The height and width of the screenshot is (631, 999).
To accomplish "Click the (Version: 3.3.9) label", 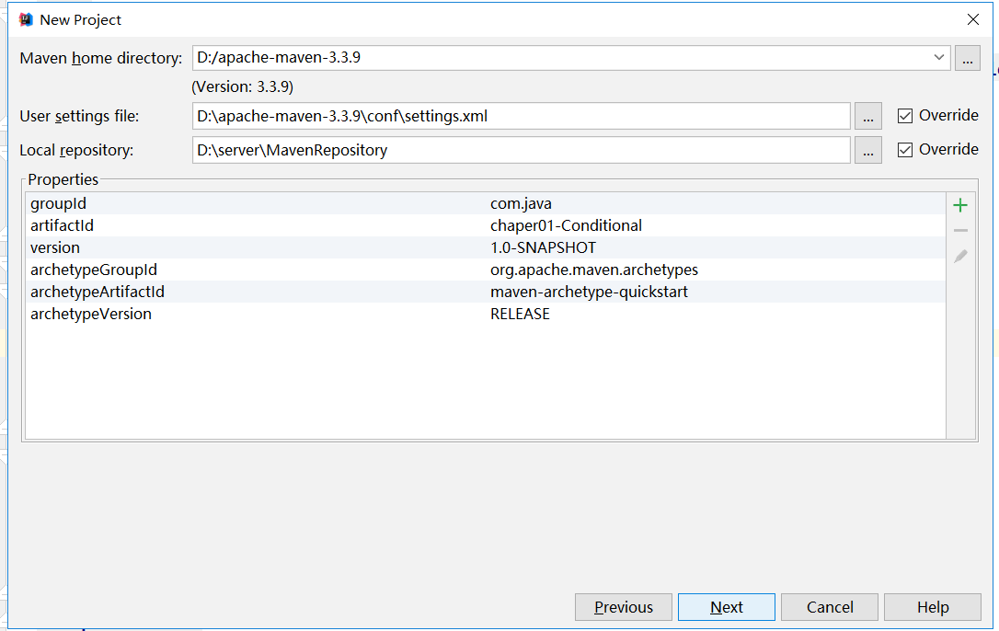I will [x=242, y=86].
